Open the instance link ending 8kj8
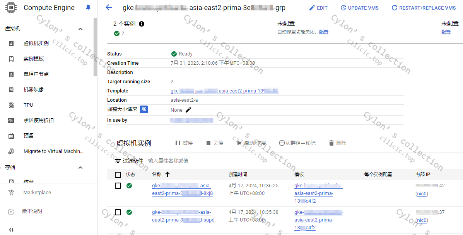 (x=182, y=190)
